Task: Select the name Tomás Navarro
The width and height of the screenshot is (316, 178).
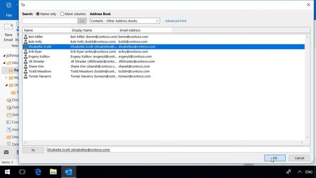Action: click(x=39, y=76)
